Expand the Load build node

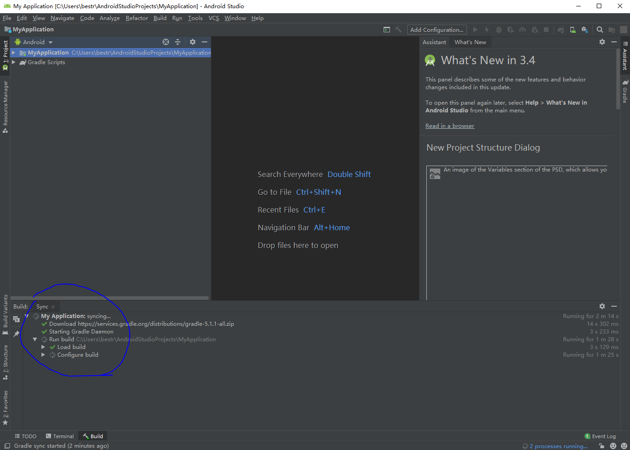pos(43,347)
